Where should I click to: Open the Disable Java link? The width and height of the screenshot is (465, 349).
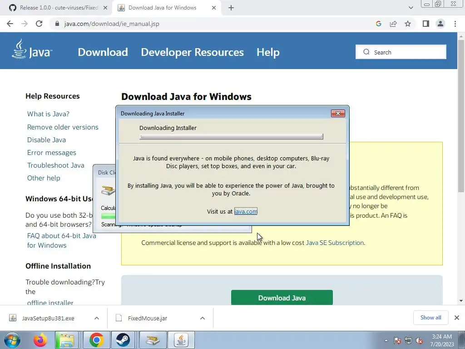[x=47, y=140]
